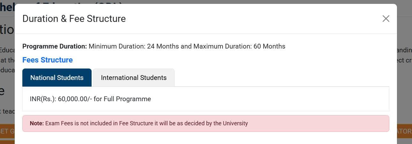Viewport: 412px width, 144px height.
Task: Switch to the International Students tab
Action: 134,78
